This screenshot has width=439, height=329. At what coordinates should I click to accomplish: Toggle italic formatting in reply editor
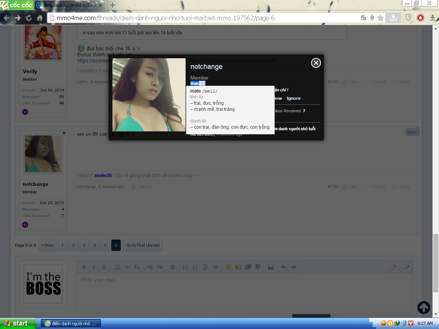tap(94, 267)
